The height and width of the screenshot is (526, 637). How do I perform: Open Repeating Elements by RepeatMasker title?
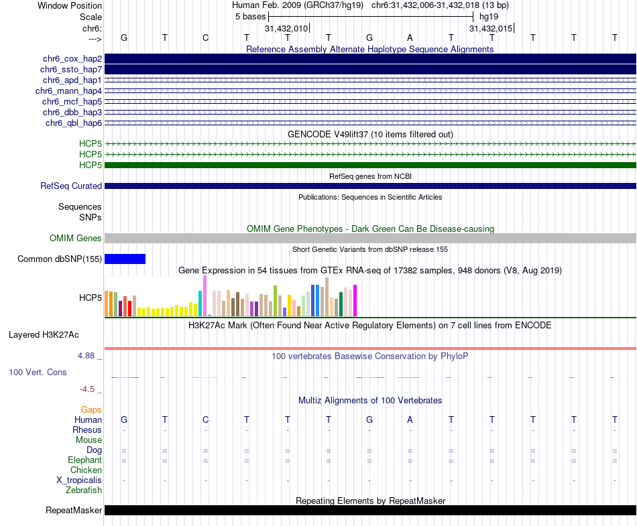click(371, 501)
